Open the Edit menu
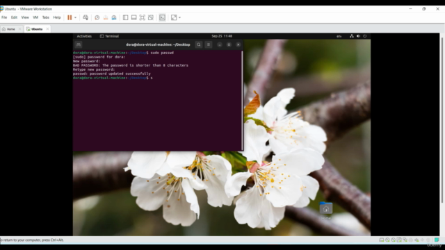The height and width of the screenshot is (250, 445). tap(14, 17)
